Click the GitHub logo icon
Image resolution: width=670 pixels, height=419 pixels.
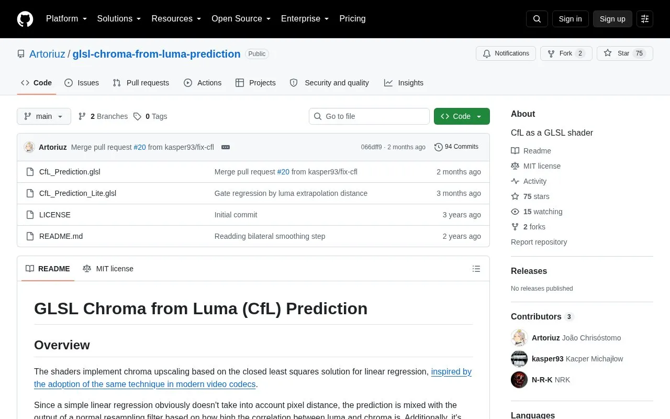pyautogui.click(x=25, y=19)
